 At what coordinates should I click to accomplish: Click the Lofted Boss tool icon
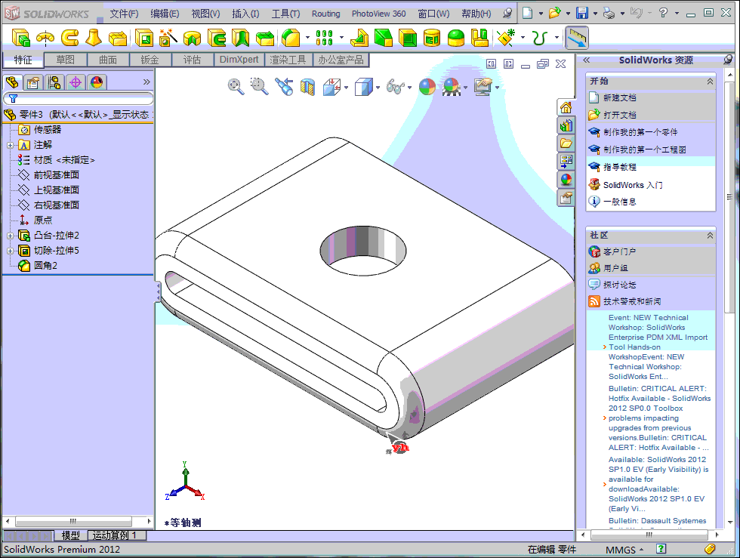94,38
